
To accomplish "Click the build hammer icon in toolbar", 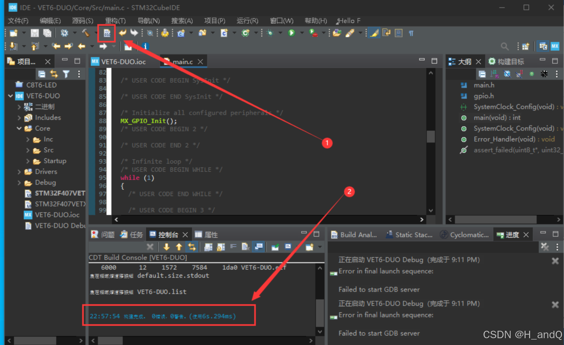I will click(x=86, y=33).
